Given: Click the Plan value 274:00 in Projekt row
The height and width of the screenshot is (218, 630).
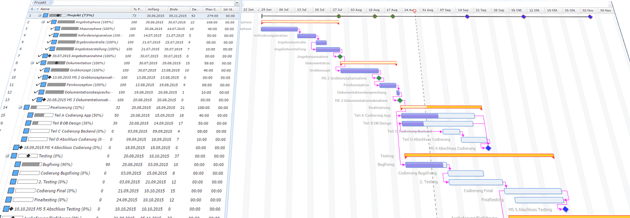Looking at the screenshot, I should [212, 15].
